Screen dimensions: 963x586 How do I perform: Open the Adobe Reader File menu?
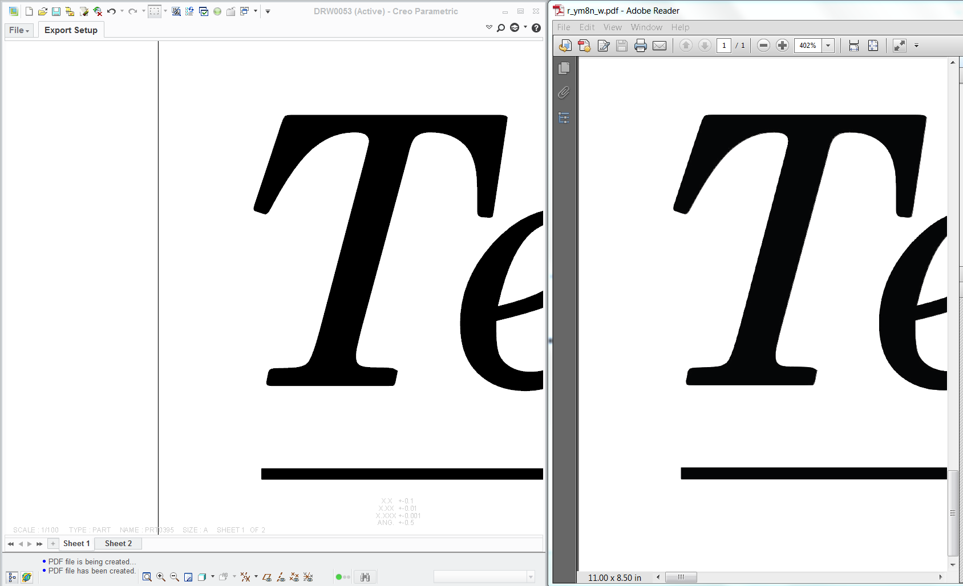coord(564,27)
